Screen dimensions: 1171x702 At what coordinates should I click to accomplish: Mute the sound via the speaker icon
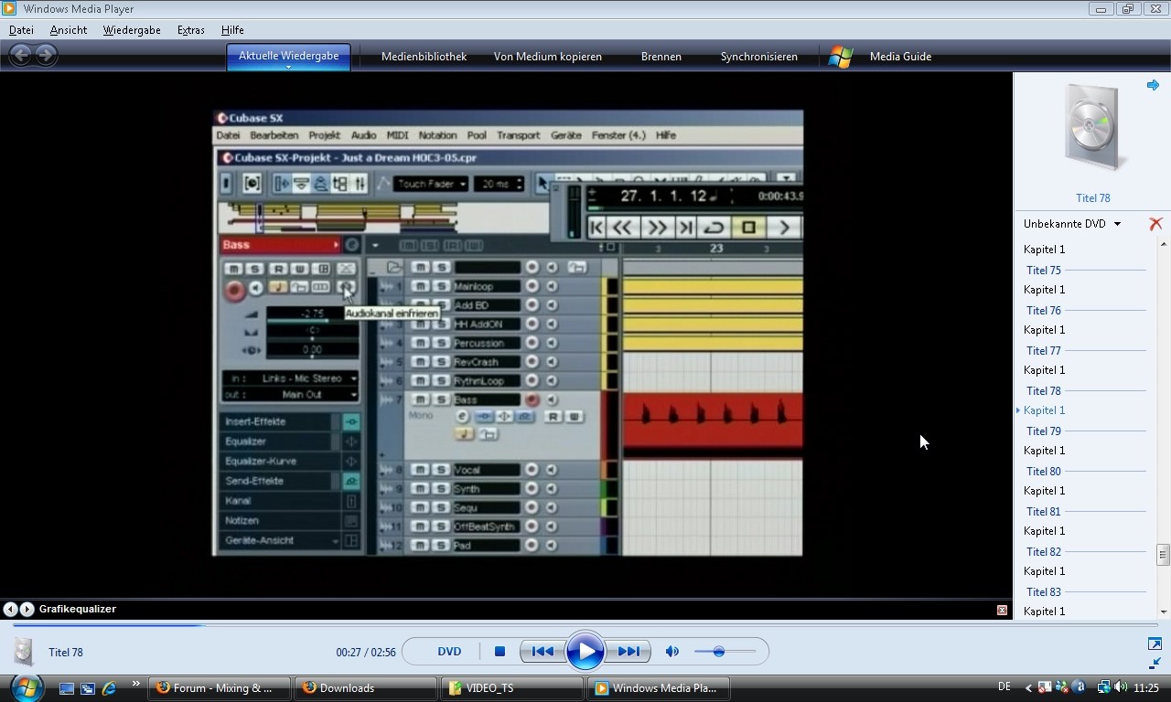(672, 652)
